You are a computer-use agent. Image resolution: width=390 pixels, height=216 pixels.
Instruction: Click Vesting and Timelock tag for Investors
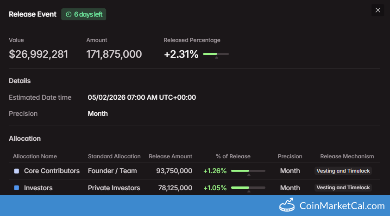tap(343, 187)
